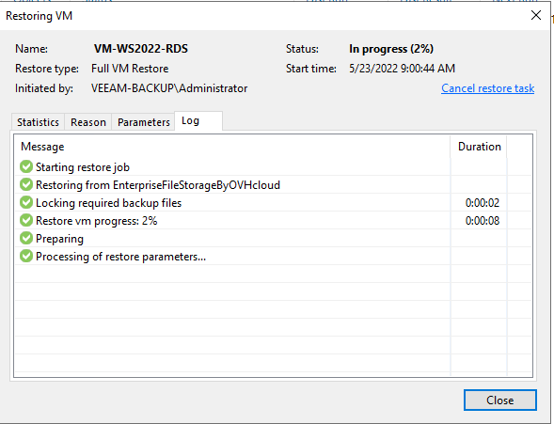
Task: Select the Log tab
Action: (x=198, y=121)
